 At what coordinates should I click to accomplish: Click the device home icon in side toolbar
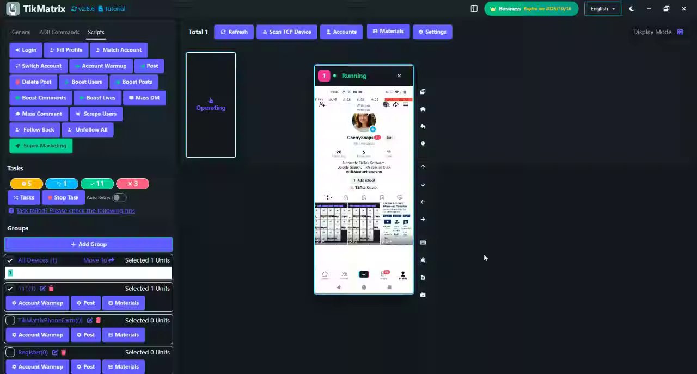point(423,109)
